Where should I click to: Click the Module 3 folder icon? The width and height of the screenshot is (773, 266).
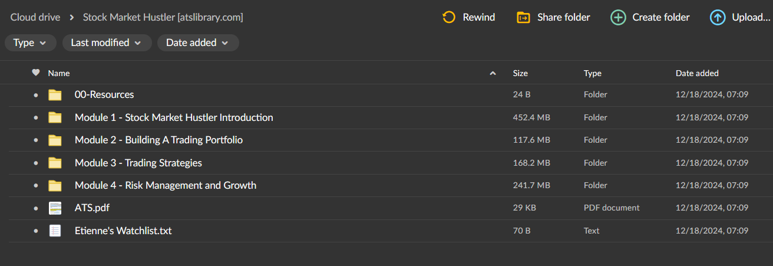click(55, 163)
